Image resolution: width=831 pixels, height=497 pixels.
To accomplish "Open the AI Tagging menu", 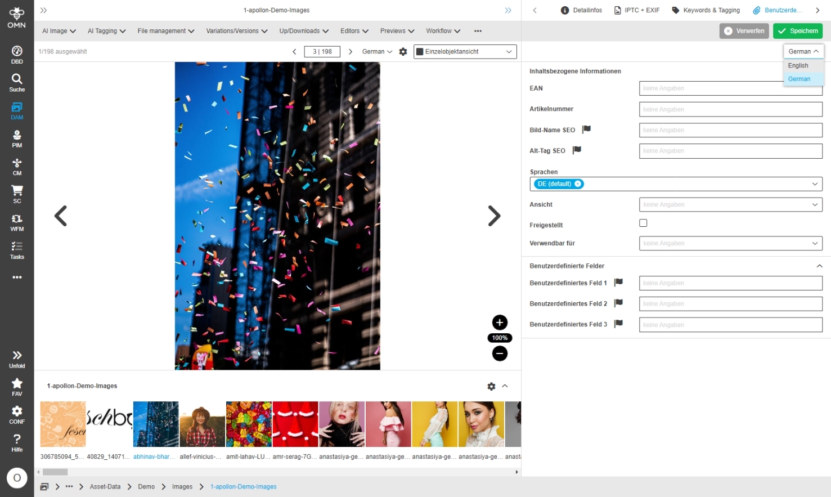I will 106,31.
